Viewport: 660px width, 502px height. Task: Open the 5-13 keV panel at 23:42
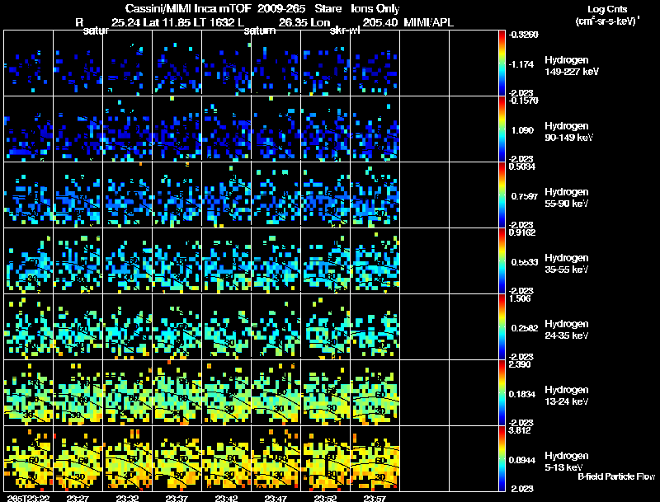pyautogui.click(x=226, y=459)
